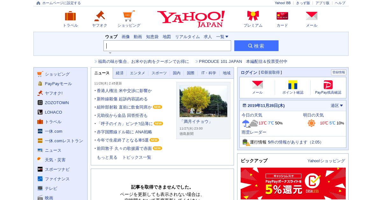The width and height of the screenshot is (382, 200).
Task: Open the 雨雲レーダー link
Action: click(254, 132)
